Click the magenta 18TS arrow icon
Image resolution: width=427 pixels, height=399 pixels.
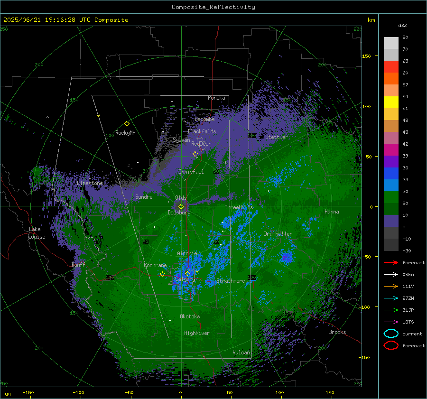pos(391,322)
